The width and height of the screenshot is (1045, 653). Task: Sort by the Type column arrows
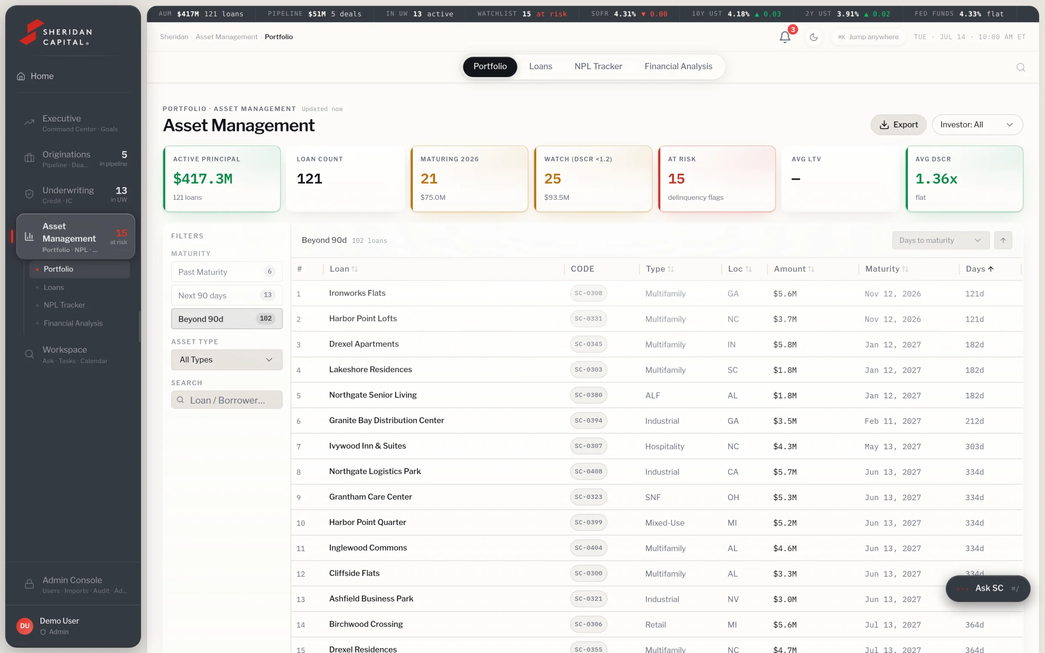pos(671,269)
